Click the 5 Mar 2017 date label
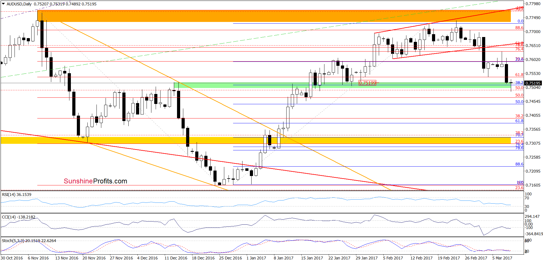This screenshot has height=262, width=543. (502, 258)
